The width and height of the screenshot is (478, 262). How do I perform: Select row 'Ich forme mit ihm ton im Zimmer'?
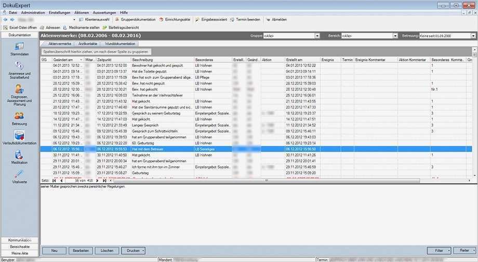256,167
